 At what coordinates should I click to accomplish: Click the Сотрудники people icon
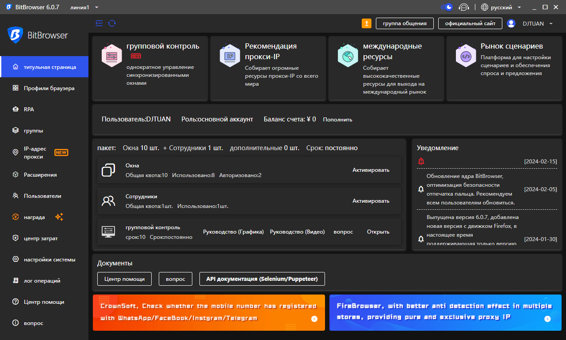point(108,201)
